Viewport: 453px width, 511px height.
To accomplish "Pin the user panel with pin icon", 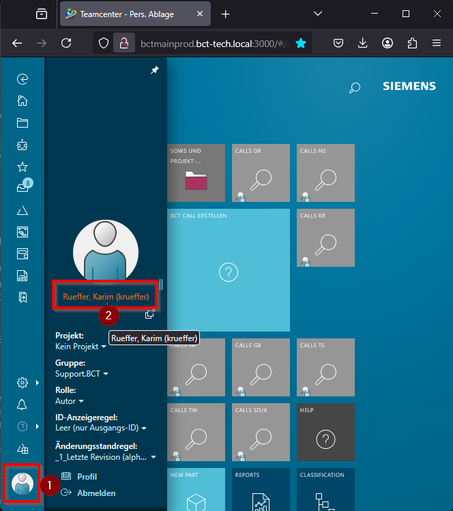I will click(x=154, y=70).
